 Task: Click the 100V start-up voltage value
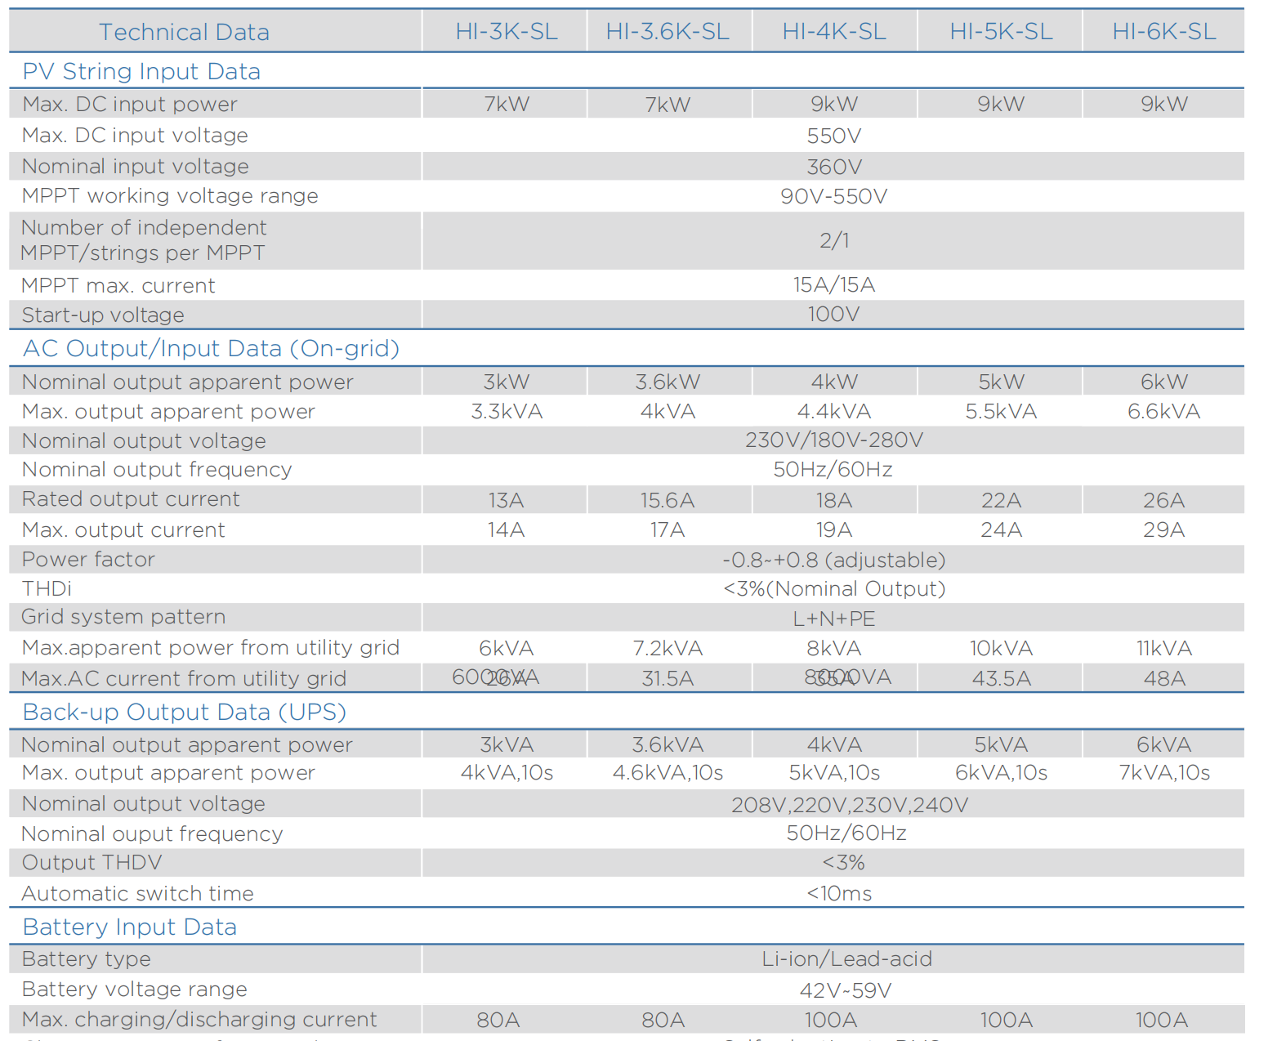834,314
